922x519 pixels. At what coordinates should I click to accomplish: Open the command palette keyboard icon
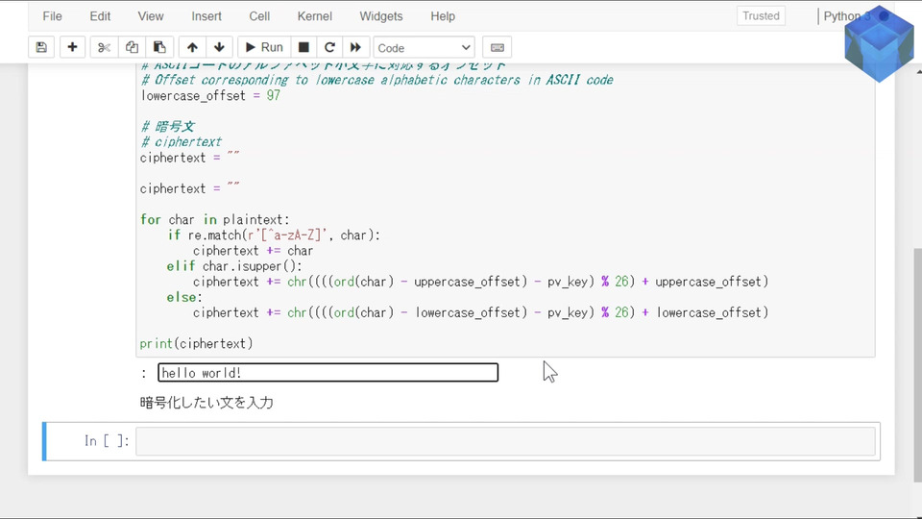[x=497, y=47]
